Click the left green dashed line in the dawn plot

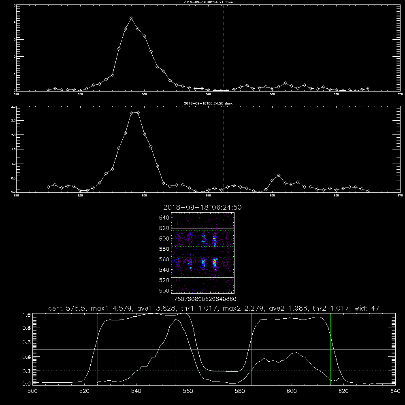pos(129,48)
